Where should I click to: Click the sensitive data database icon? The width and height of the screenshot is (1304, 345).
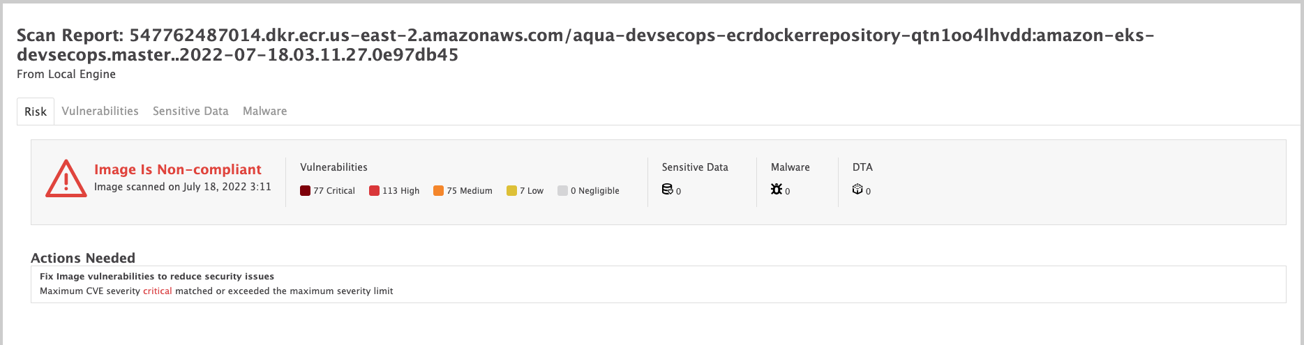pos(667,190)
